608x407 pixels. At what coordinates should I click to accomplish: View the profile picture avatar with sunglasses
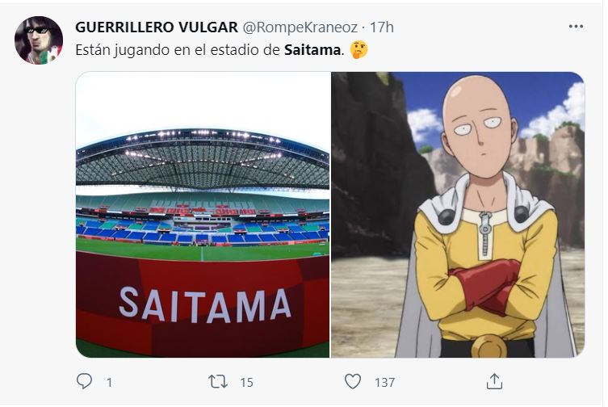click(39, 40)
